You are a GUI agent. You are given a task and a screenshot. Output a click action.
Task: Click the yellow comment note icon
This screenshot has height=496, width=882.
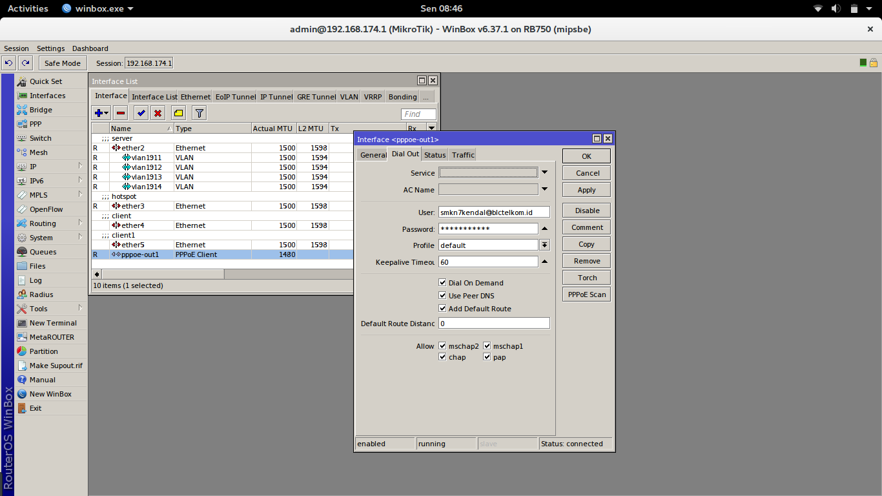pos(179,113)
